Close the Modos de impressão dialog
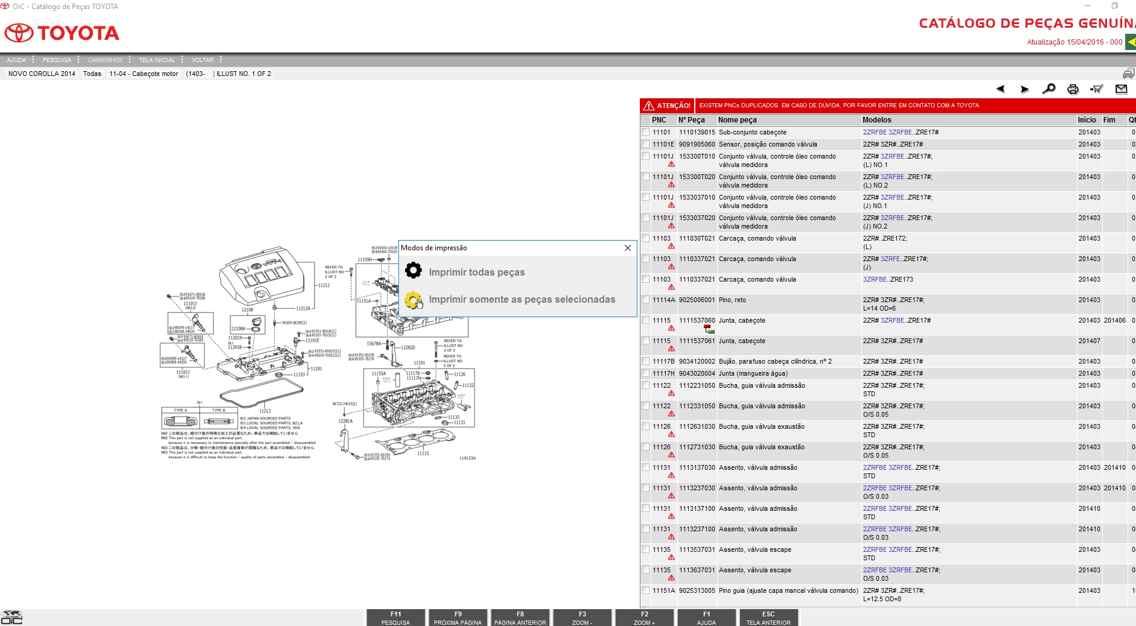The image size is (1136, 626). [628, 248]
